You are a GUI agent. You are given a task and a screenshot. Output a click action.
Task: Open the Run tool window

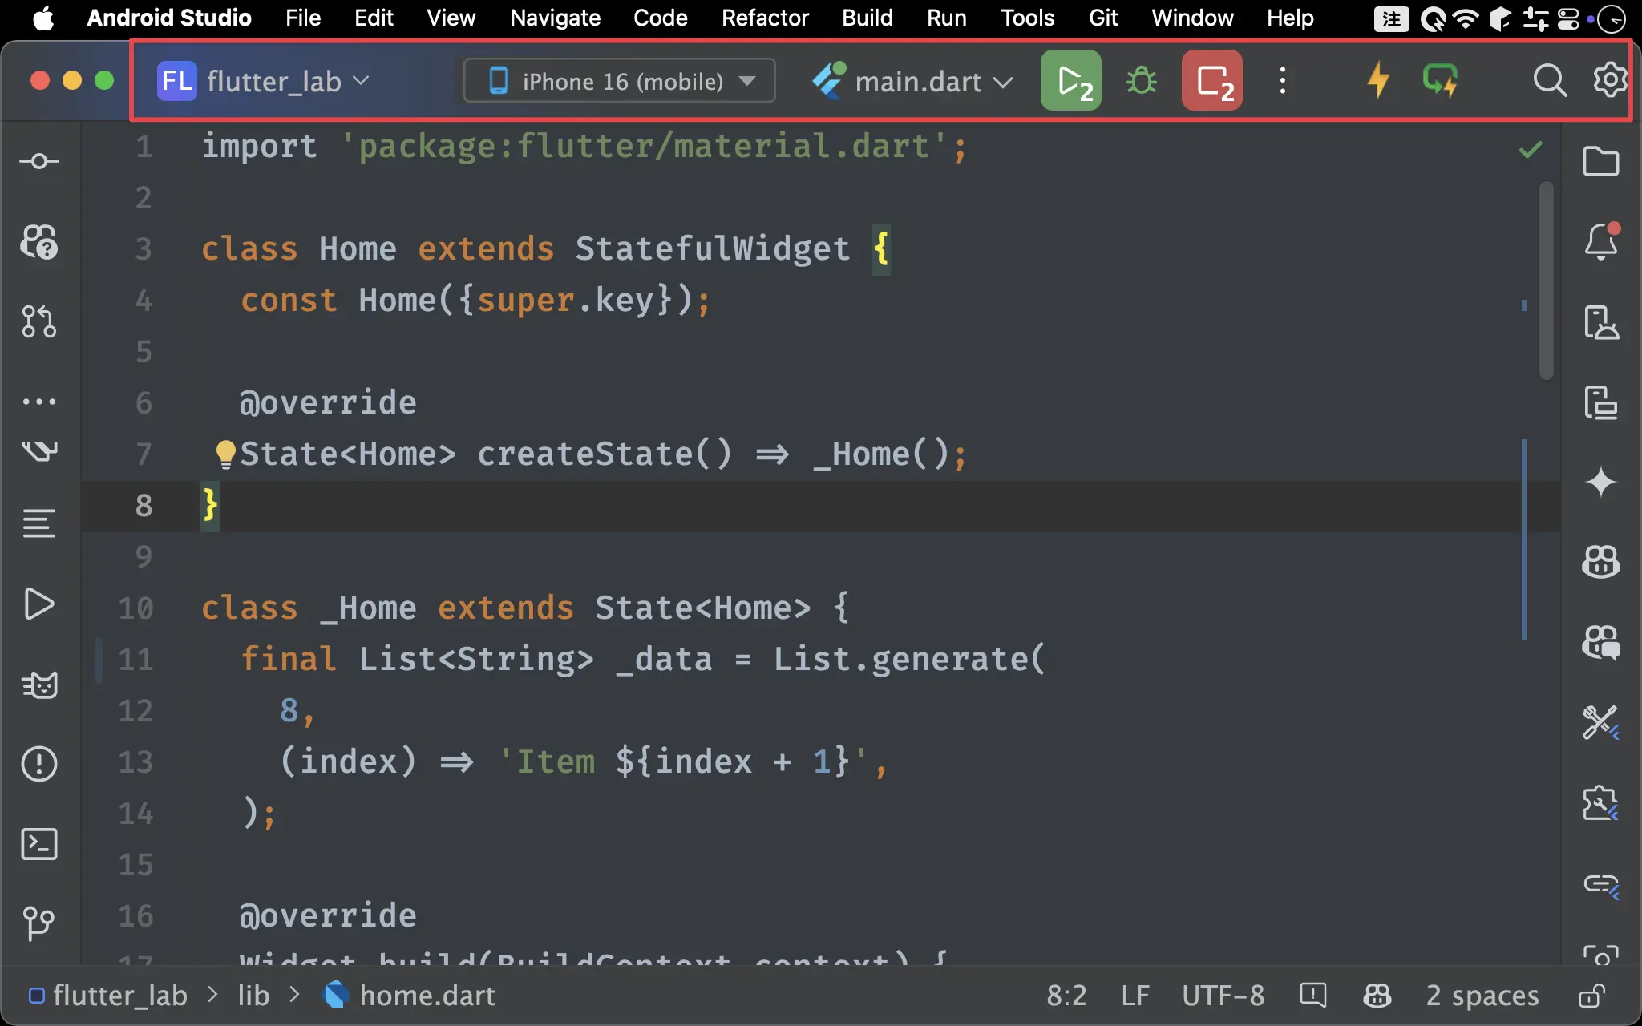pos(39,604)
